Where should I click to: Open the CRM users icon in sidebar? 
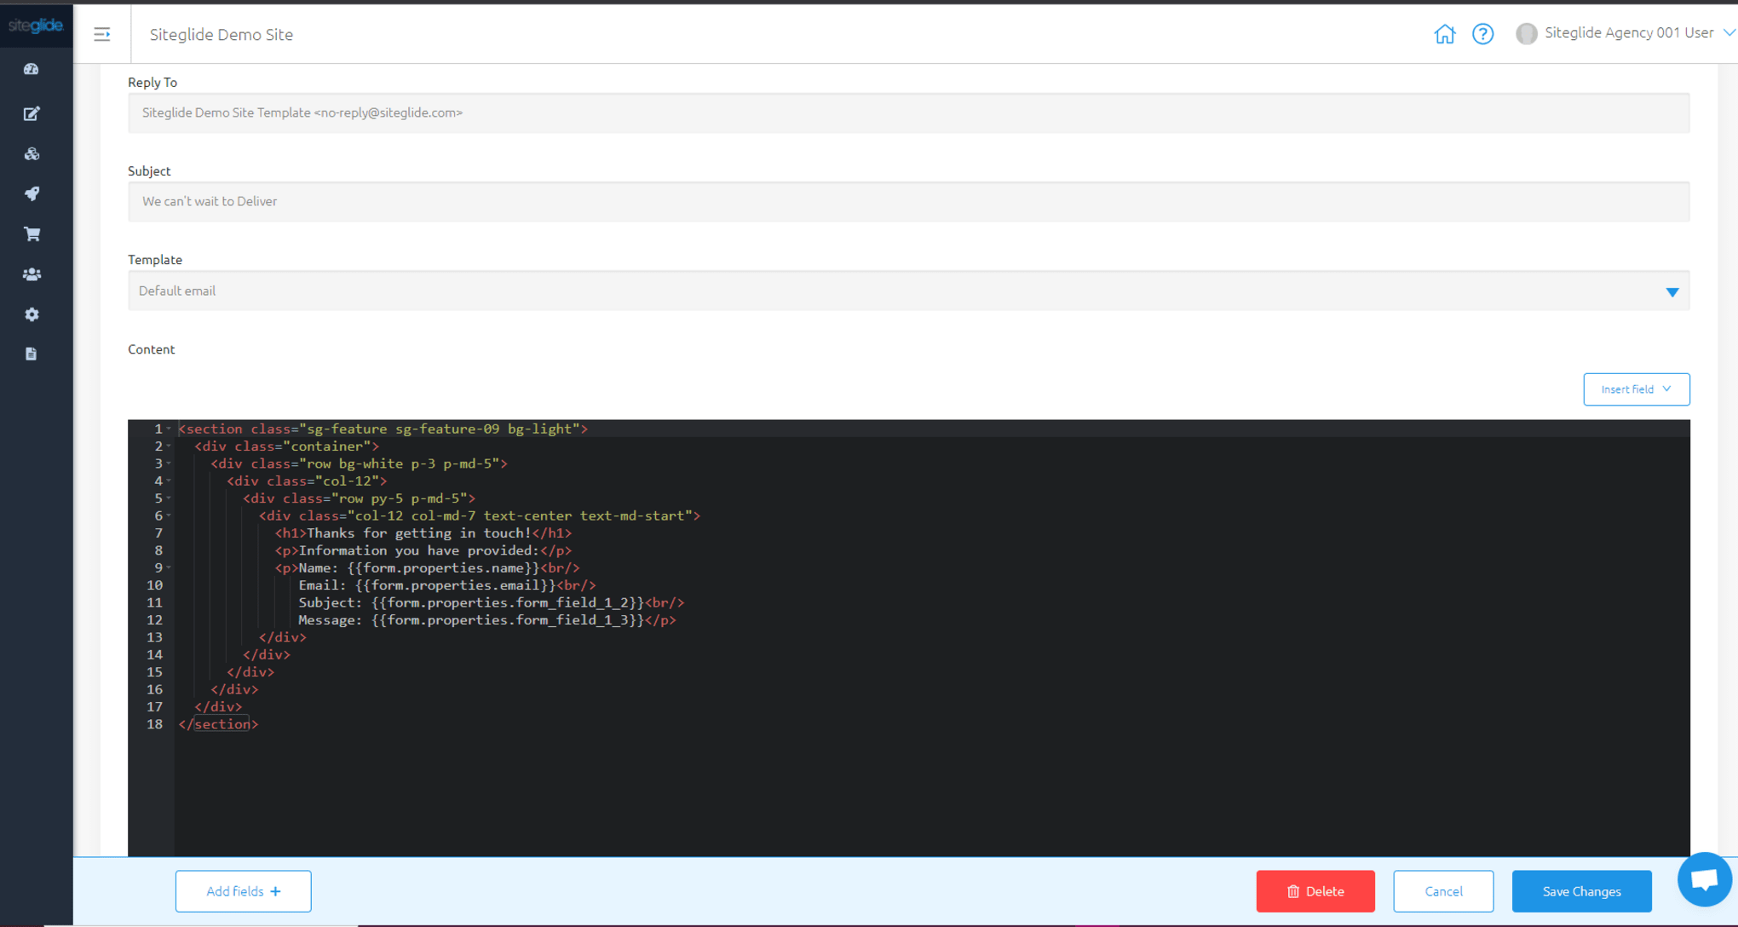pos(32,274)
